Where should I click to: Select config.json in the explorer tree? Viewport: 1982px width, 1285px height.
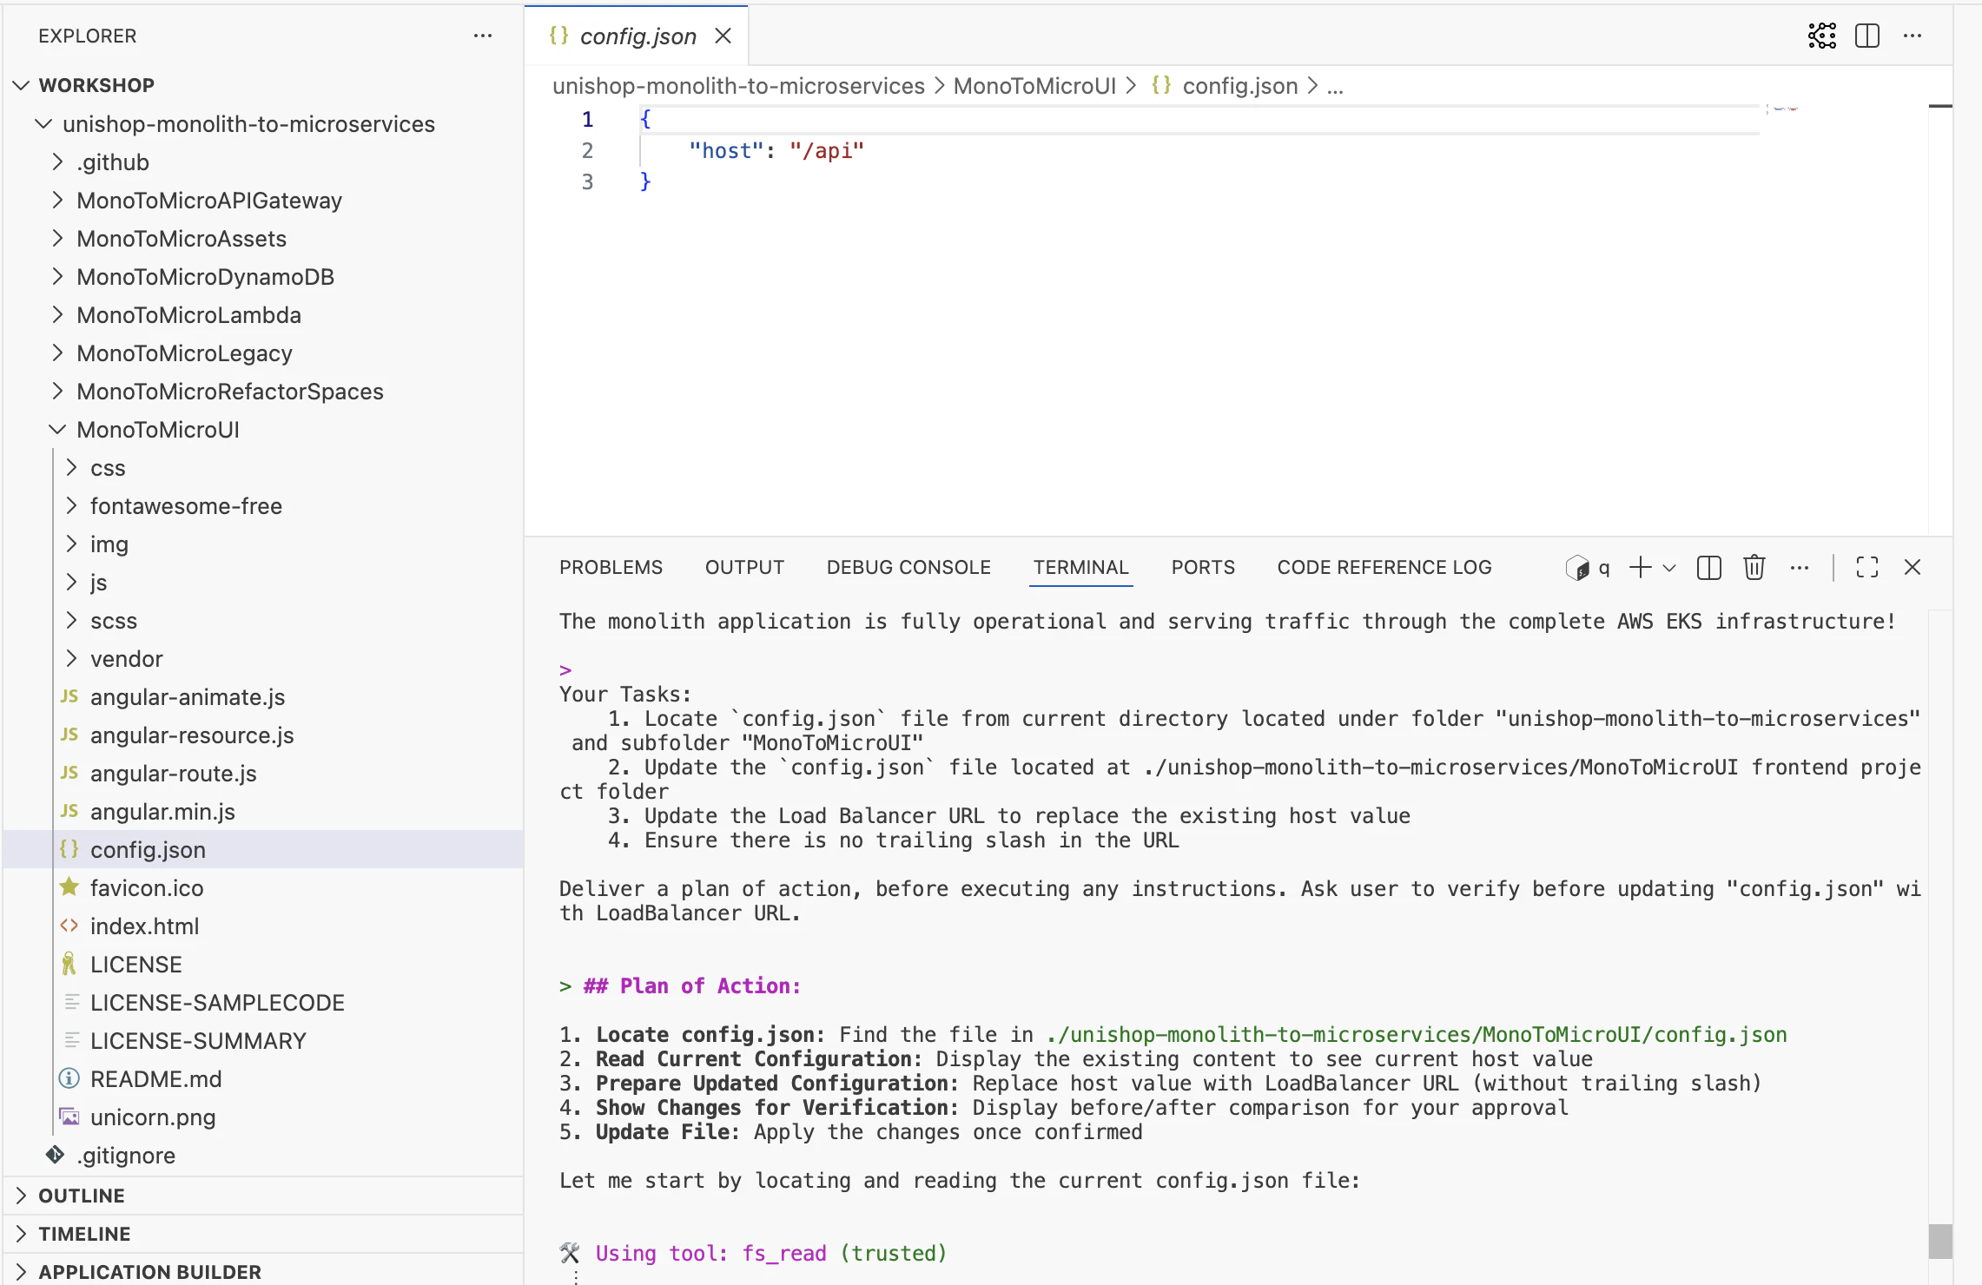263,850
